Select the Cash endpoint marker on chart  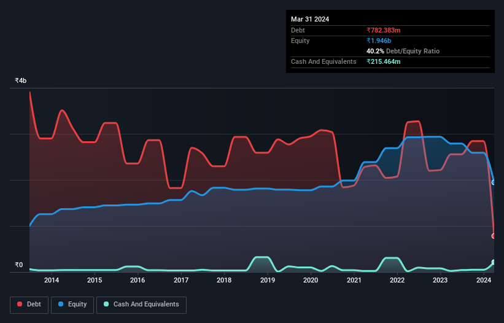click(494, 262)
